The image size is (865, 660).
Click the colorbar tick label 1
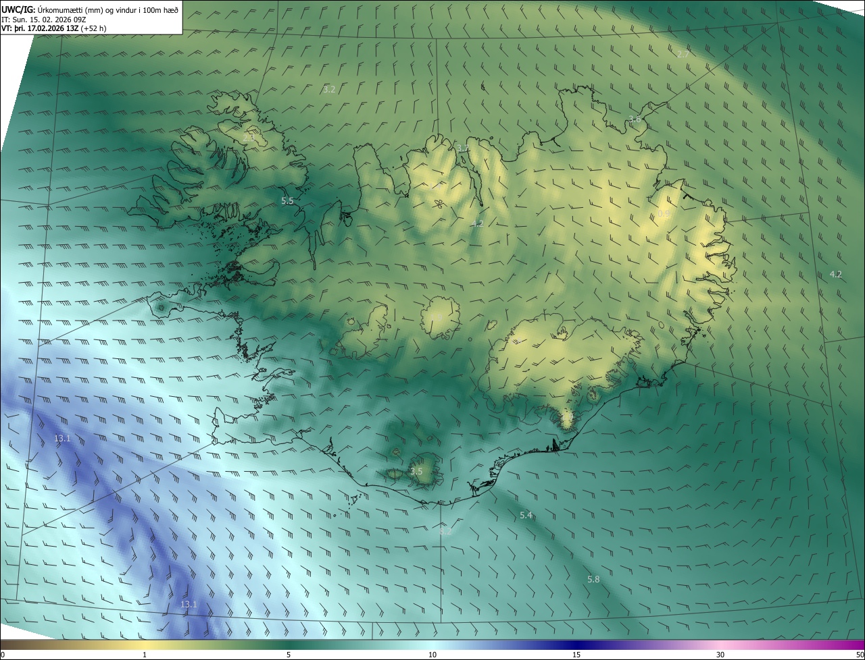pyautogui.click(x=145, y=655)
